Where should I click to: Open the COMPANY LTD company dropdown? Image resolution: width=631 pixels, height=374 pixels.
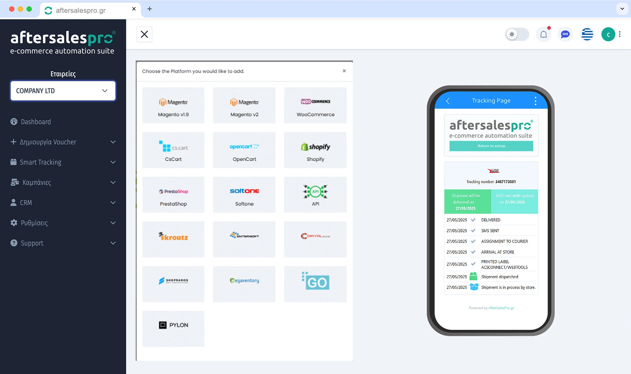(x=63, y=91)
